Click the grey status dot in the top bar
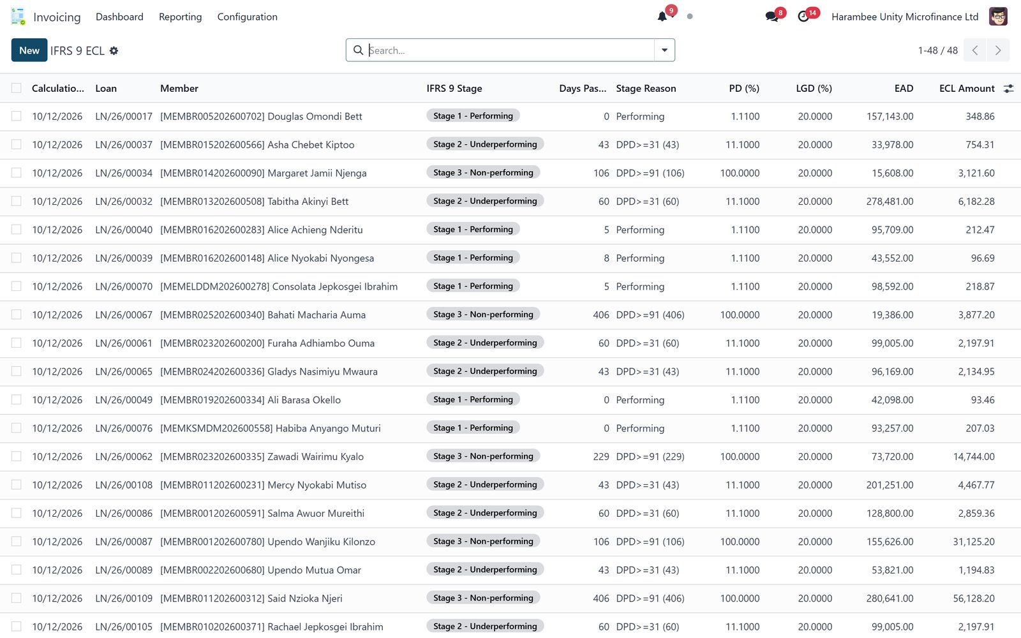Viewport: 1021px width, 638px height. 690,17
